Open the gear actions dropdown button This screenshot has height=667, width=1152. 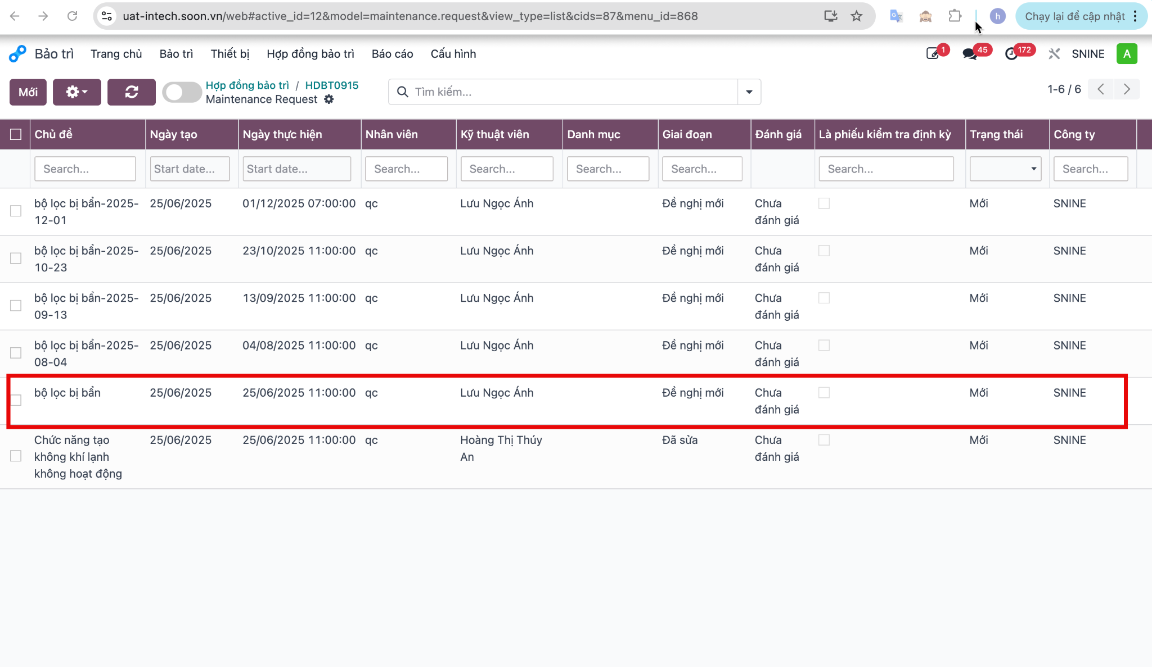tap(77, 92)
